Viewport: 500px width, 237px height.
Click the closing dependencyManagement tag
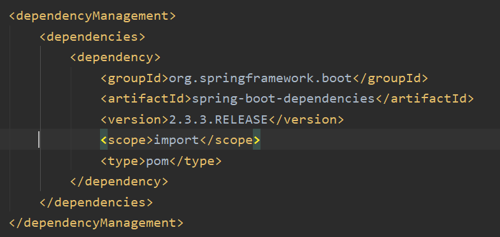coord(96,222)
